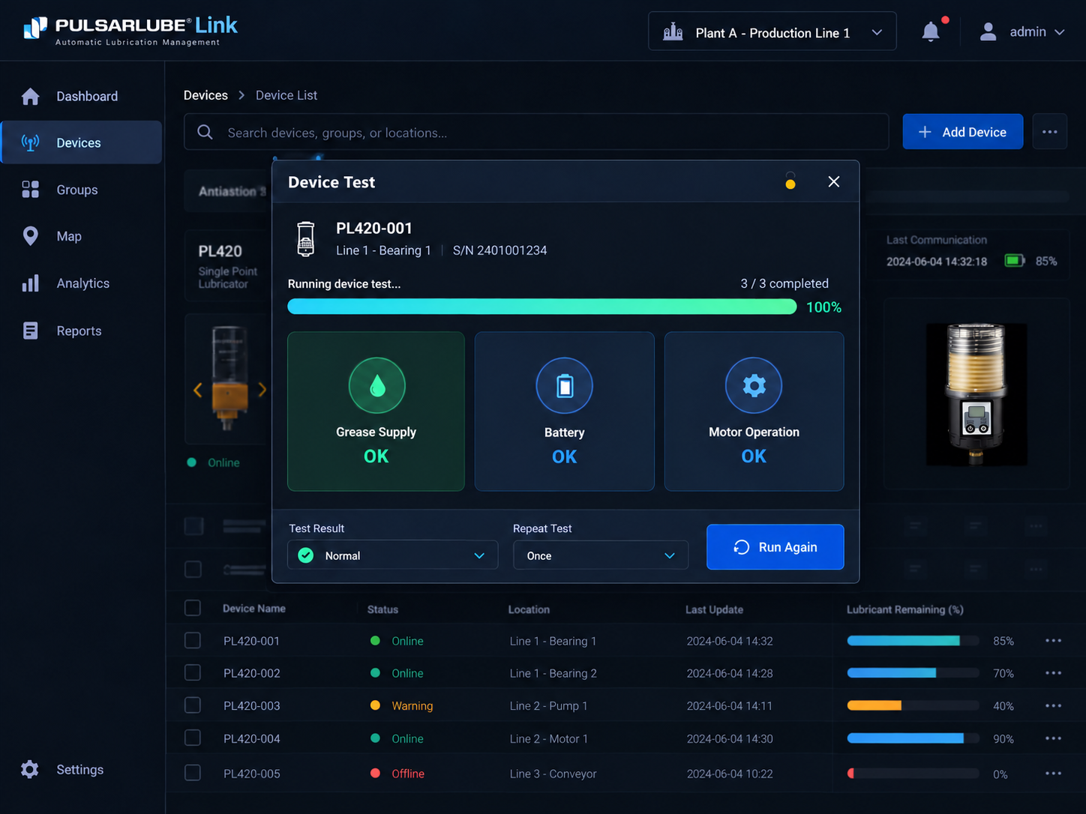
Task: Open row actions for PL420-001
Action: coord(1053,641)
